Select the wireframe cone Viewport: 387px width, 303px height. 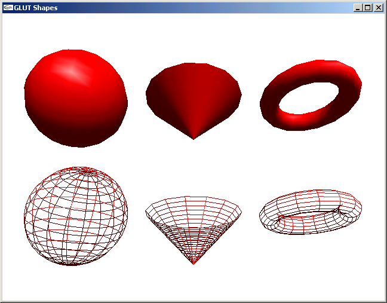pos(193,230)
